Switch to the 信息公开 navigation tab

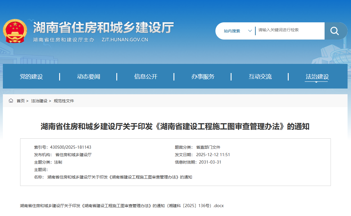click(x=145, y=76)
